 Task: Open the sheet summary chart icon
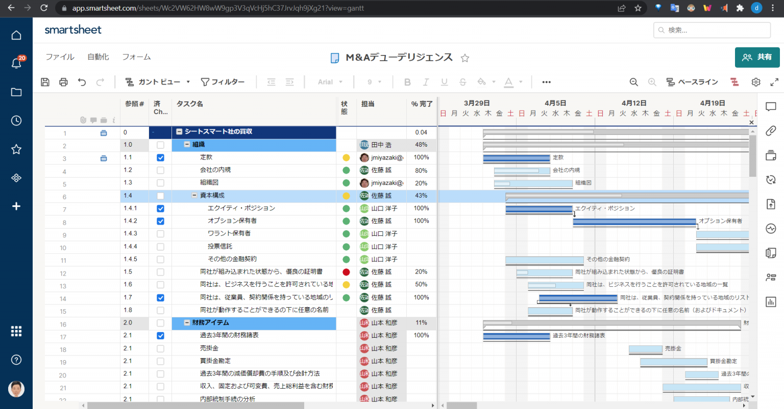point(771,302)
